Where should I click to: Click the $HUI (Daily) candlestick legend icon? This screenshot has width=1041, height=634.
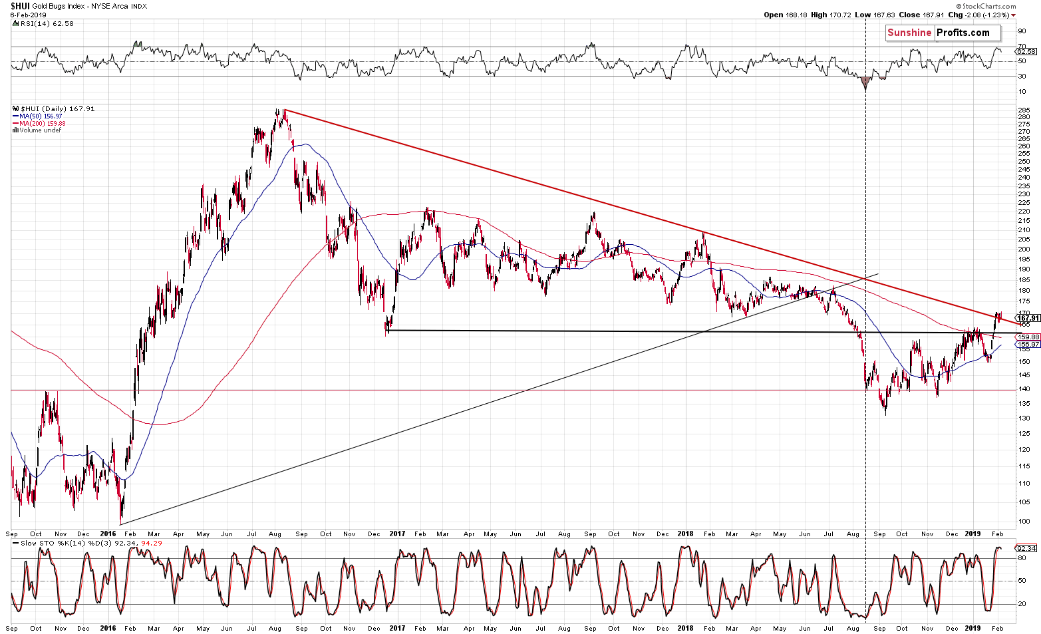(16, 108)
